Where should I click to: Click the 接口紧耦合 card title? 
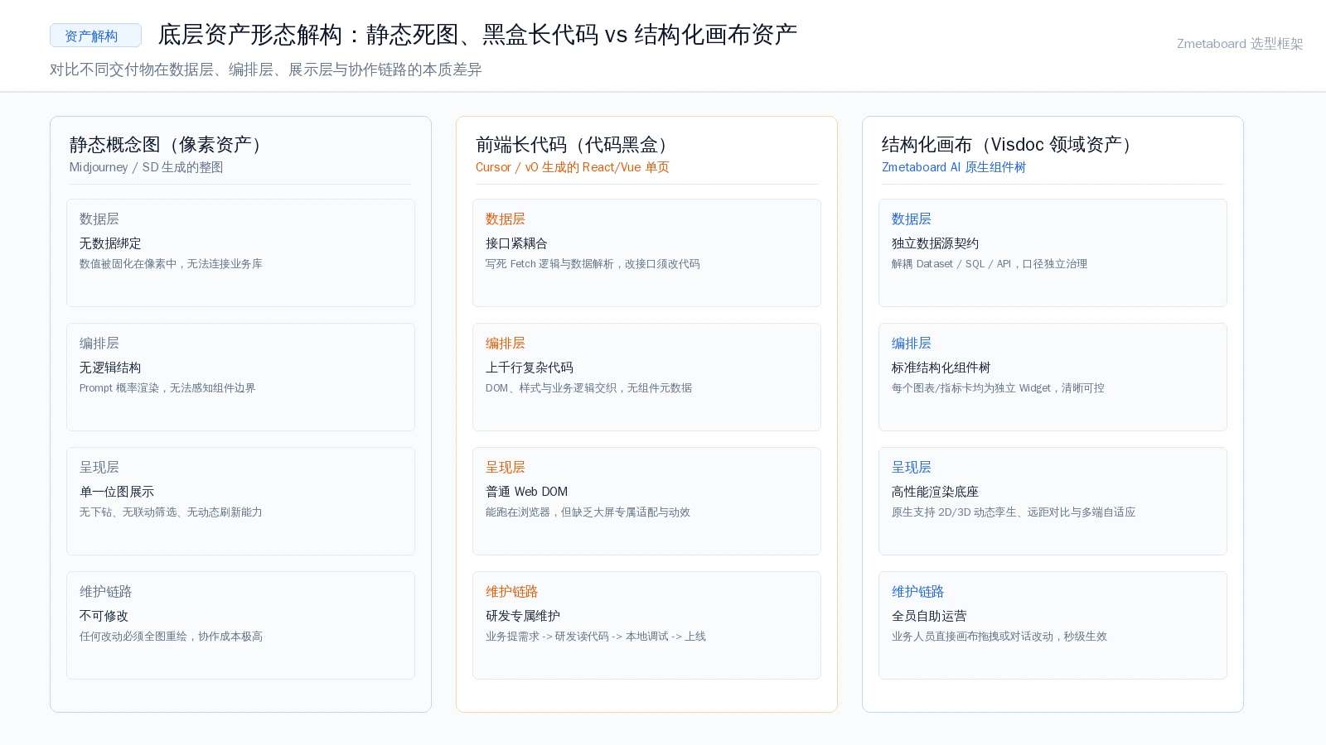click(x=516, y=243)
